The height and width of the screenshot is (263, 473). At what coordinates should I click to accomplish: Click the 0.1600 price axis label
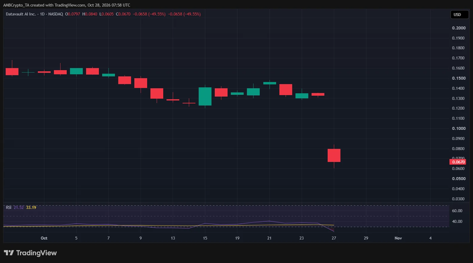(x=459, y=68)
